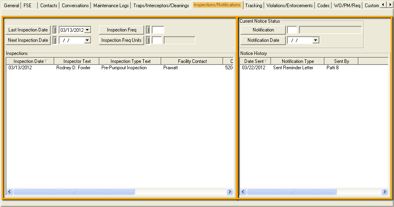
Task: Click marker beside Last Inspection Date button
Action: pos(55,30)
